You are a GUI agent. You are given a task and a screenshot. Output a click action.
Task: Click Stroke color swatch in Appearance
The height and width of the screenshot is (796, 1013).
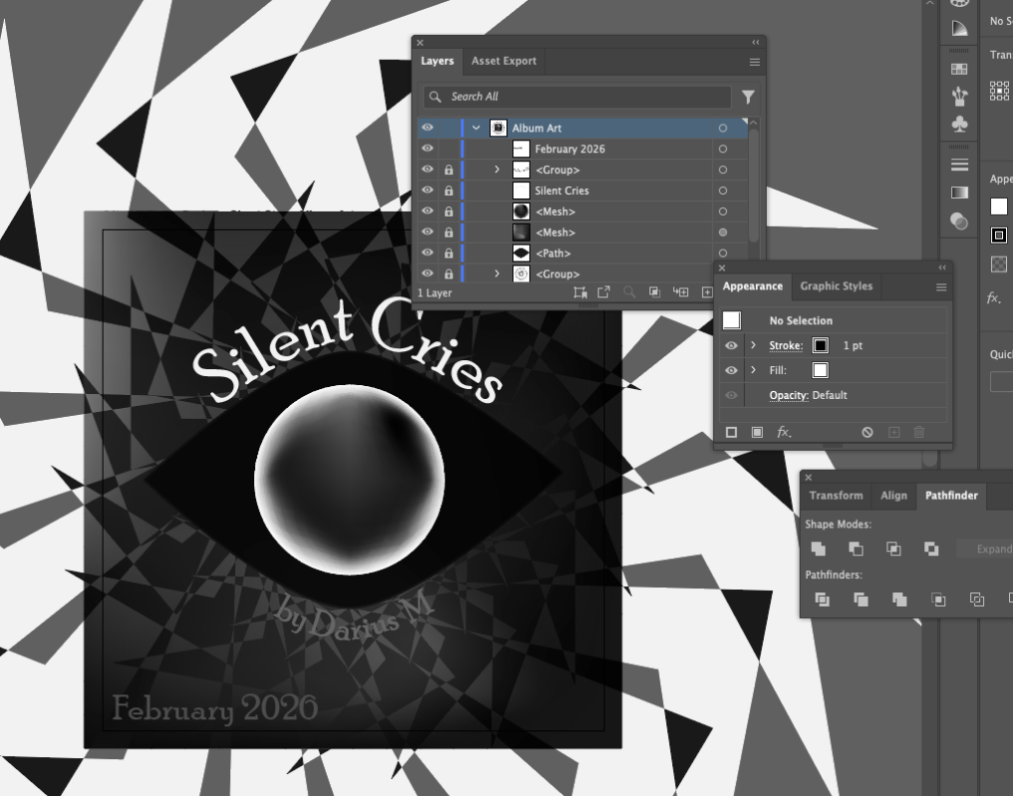click(820, 345)
